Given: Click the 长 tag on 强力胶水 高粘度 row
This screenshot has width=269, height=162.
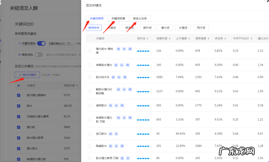Looking at the screenshot, I should [124, 49].
